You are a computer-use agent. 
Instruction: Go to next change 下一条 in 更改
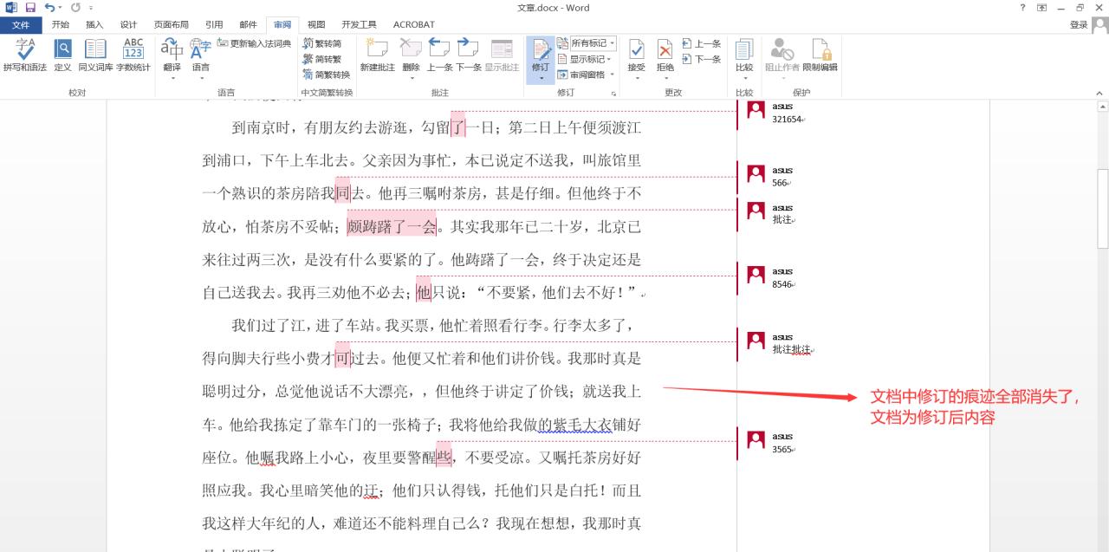702,59
